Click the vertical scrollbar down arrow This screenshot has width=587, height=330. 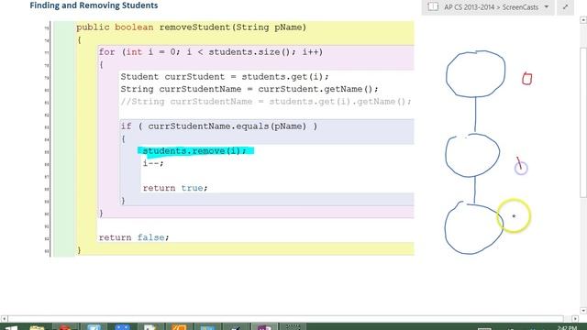click(x=583, y=311)
